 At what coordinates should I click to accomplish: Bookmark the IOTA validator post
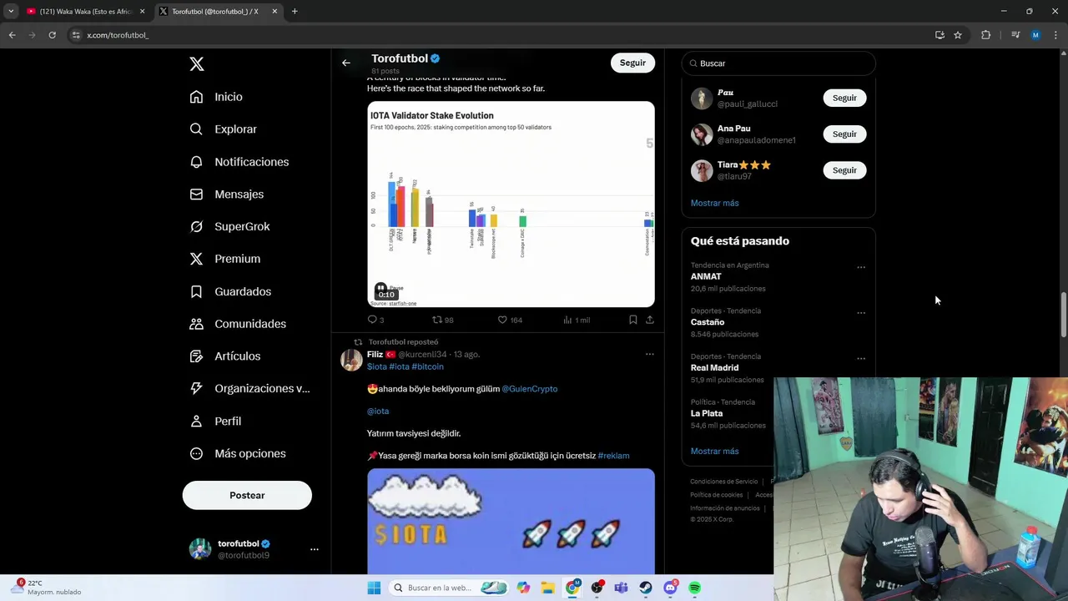click(x=633, y=320)
